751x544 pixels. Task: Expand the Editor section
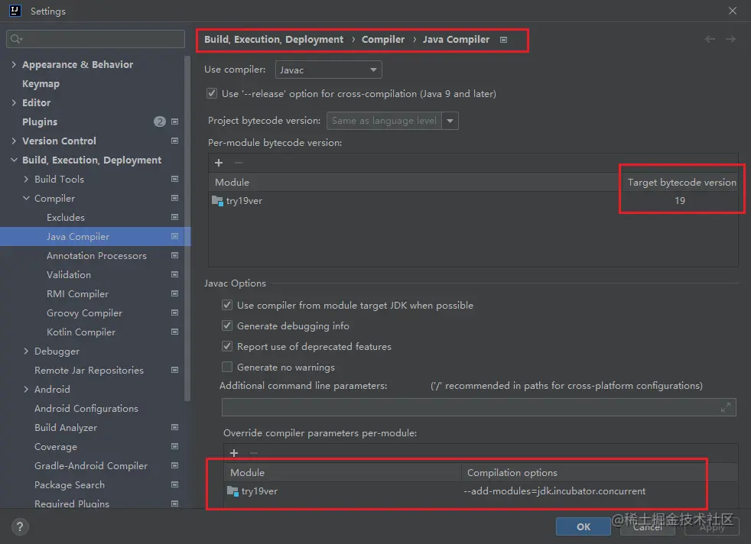click(x=14, y=102)
